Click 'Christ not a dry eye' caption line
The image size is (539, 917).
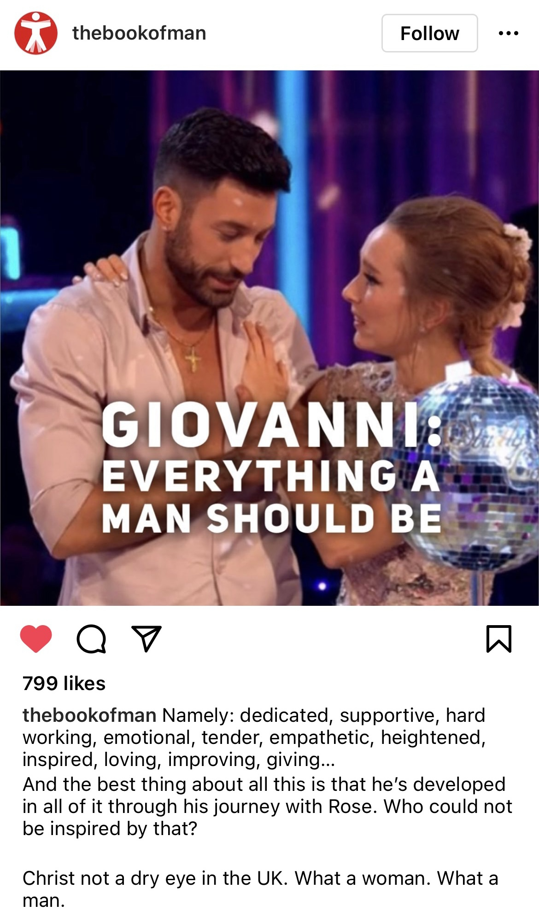261,878
